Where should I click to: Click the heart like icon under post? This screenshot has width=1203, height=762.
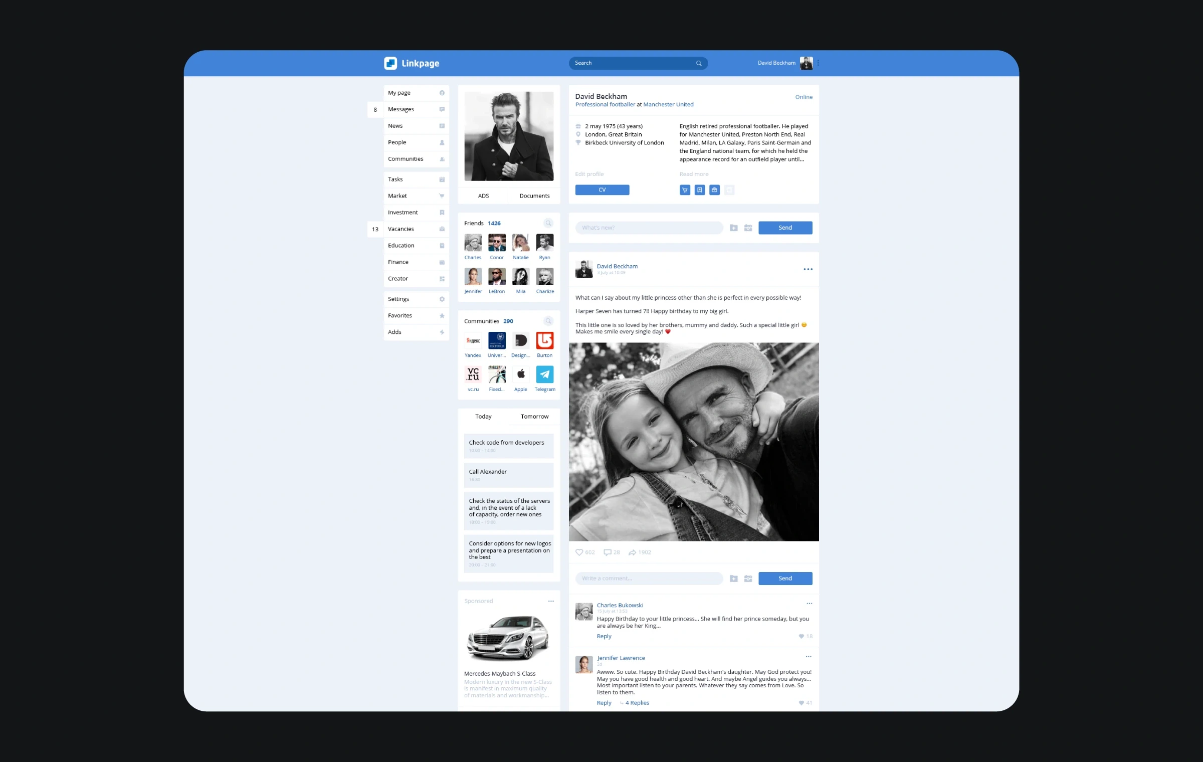tap(579, 552)
